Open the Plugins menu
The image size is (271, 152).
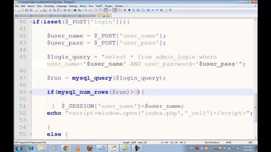[109, 6]
